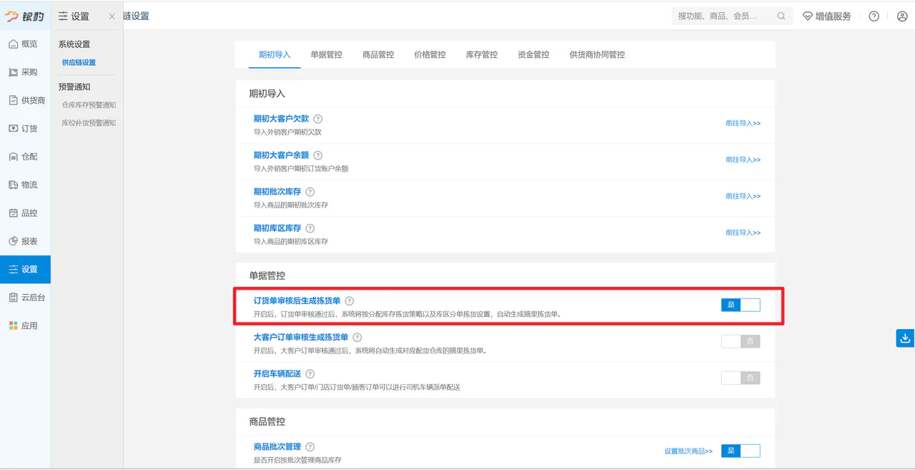
Task: Click help icon beside 订货单审核后生成拣货单
Action: [350, 301]
